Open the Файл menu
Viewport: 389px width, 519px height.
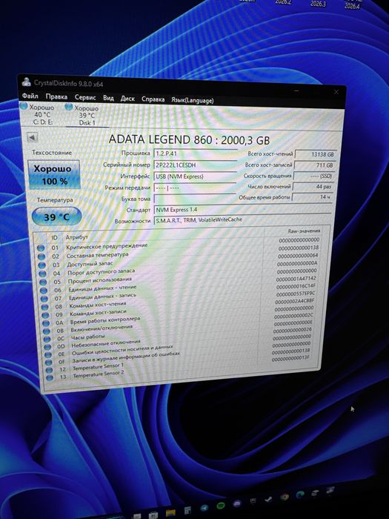coord(30,96)
